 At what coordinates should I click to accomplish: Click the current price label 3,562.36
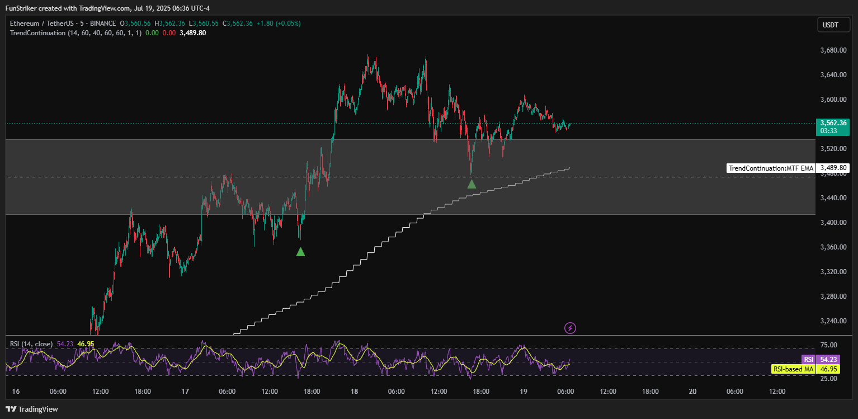click(x=832, y=123)
